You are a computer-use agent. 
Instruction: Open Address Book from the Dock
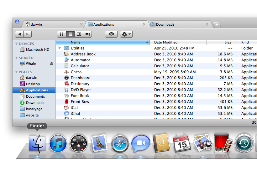161,143
